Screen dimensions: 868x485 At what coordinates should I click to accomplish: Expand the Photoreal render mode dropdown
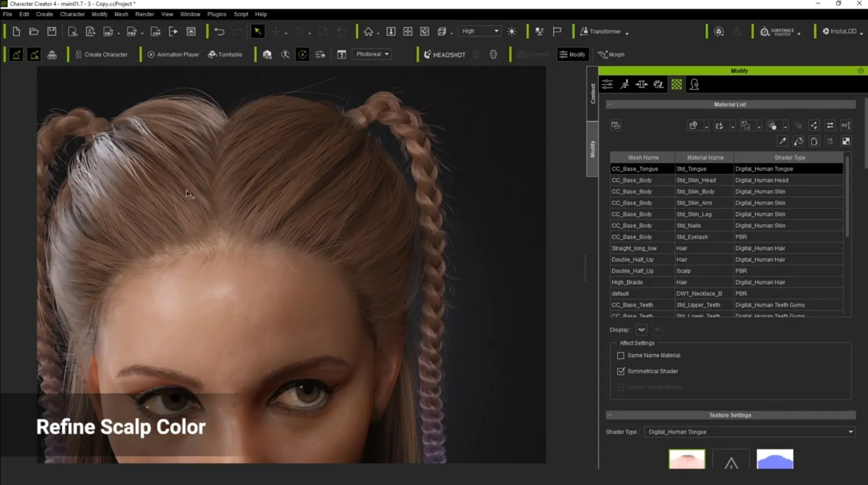(372, 54)
